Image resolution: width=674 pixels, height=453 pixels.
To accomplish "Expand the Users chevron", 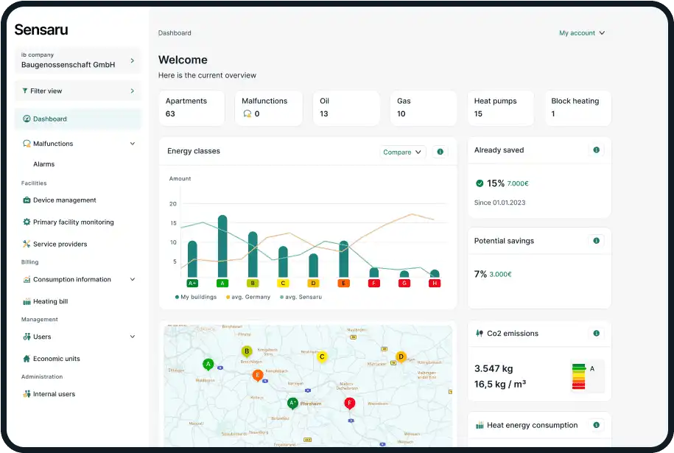I will [x=133, y=337].
